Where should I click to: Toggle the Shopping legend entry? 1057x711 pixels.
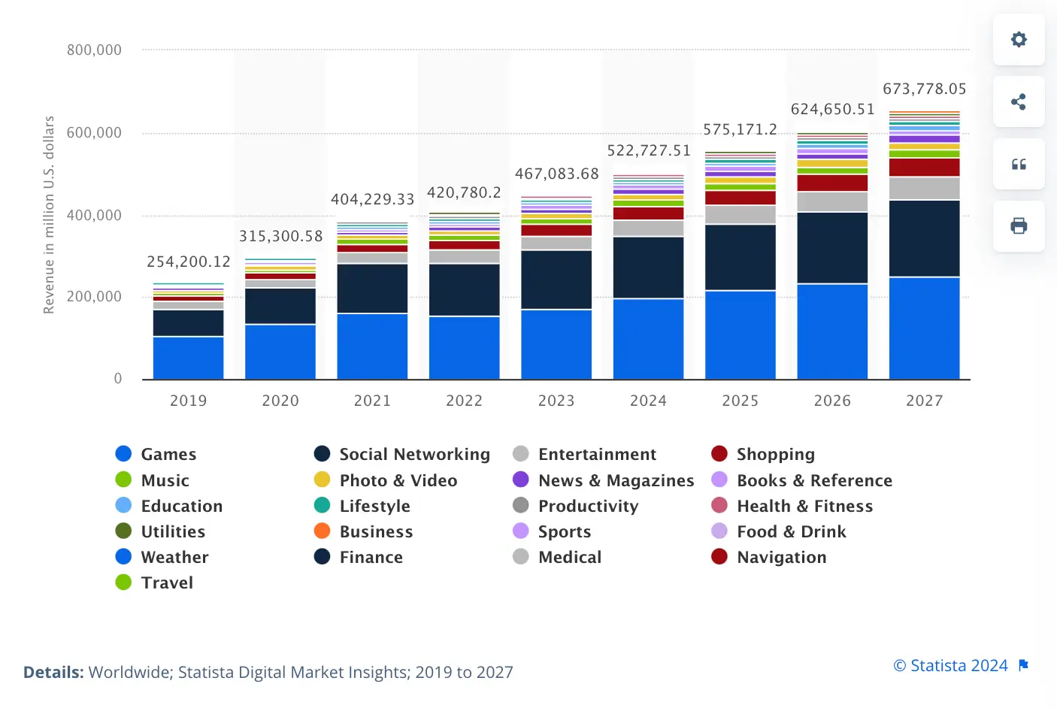coord(777,453)
